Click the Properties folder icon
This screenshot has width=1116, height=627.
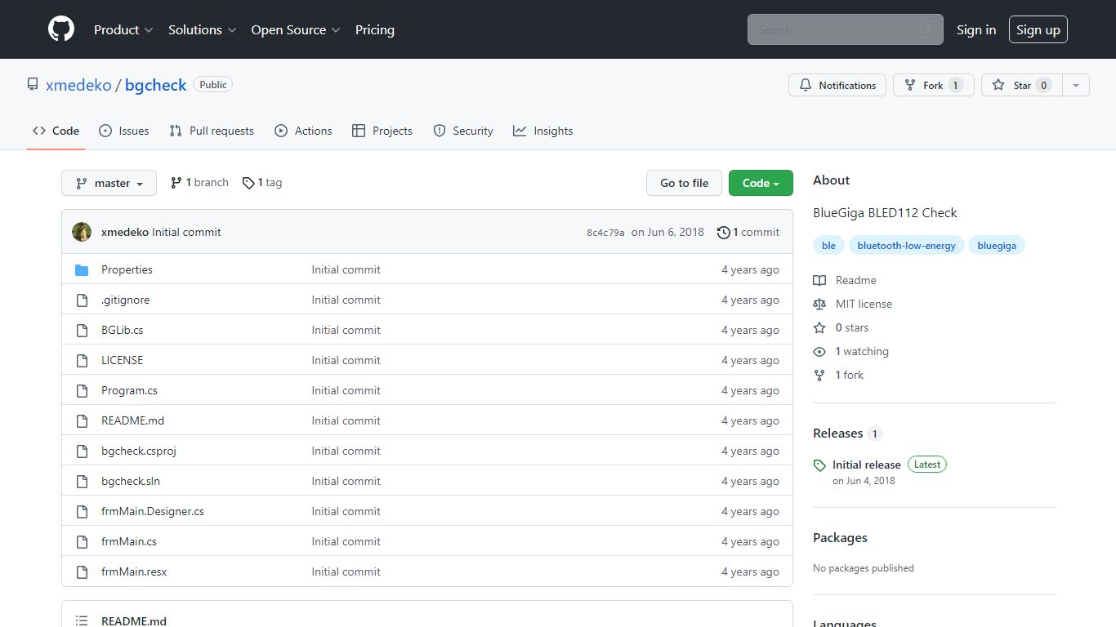tap(82, 269)
